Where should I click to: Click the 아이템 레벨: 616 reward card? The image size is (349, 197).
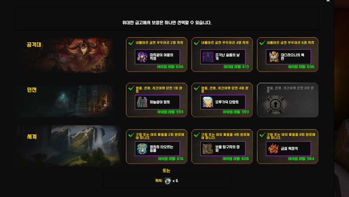pyautogui.click(x=157, y=147)
